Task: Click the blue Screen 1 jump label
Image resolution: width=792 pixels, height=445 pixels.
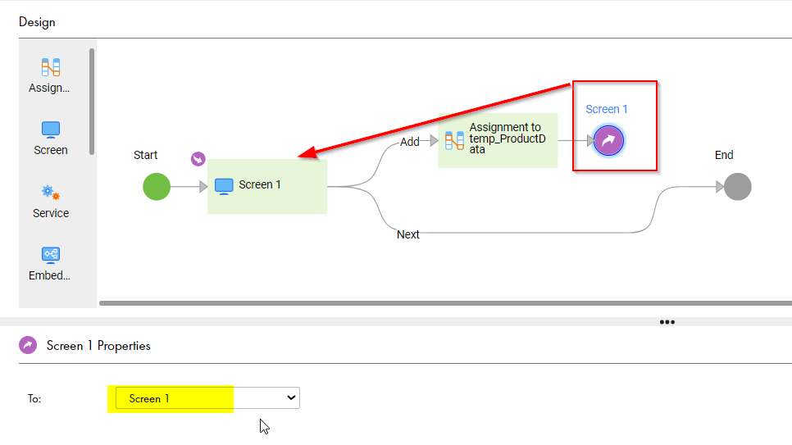Action: (606, 109)
